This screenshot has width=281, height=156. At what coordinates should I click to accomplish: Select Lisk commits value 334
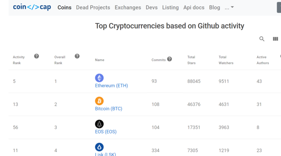pyautogui.click(x=155, y=150)
